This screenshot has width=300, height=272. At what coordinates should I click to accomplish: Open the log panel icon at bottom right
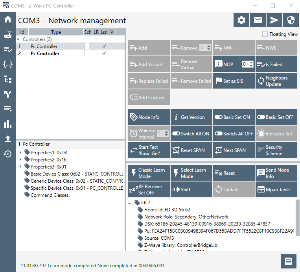click(288, 261)
